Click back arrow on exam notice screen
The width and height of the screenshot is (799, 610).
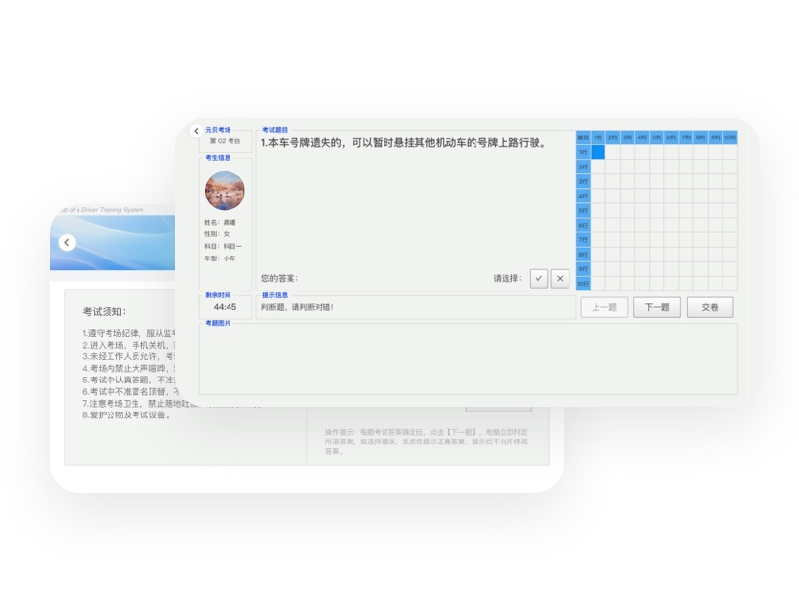tap(67, 242)
